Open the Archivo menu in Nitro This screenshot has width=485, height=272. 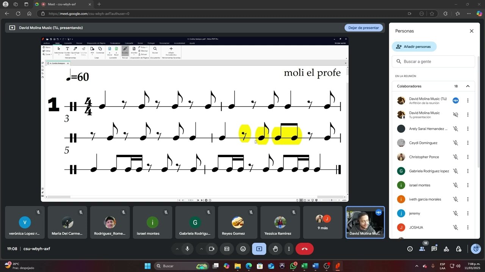(x=47, y=43)
